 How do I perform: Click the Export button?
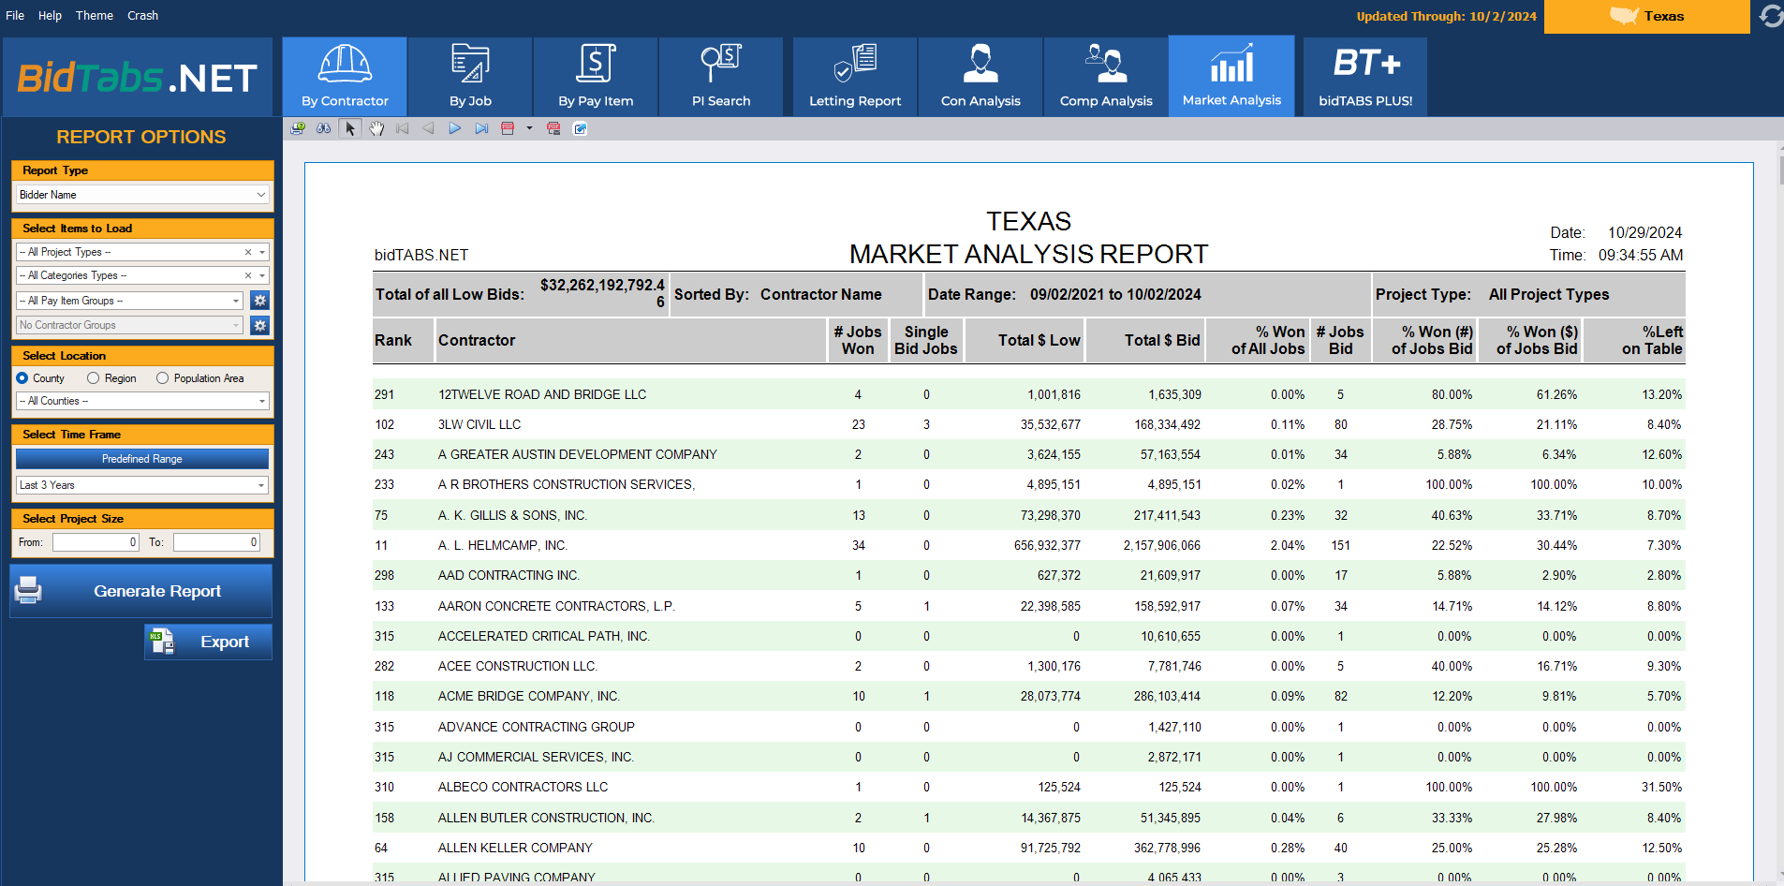(x=208, y=642)
